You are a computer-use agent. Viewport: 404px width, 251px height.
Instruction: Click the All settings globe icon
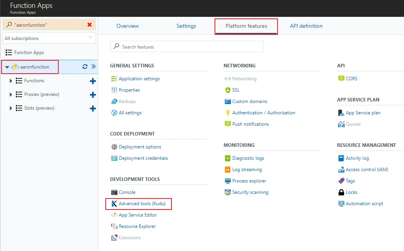click(114, 113)
